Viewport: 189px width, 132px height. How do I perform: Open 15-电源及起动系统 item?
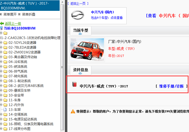pyautogui.click(x=23, y=119)
